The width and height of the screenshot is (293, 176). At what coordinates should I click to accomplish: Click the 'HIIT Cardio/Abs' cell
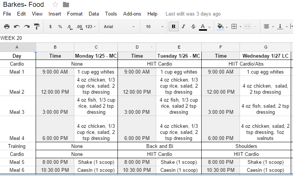(246, 64)
